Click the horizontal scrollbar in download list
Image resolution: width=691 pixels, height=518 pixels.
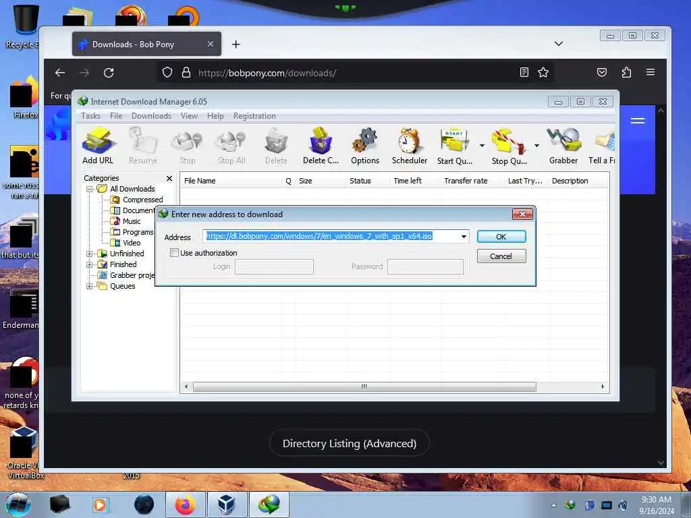[364, 386]
